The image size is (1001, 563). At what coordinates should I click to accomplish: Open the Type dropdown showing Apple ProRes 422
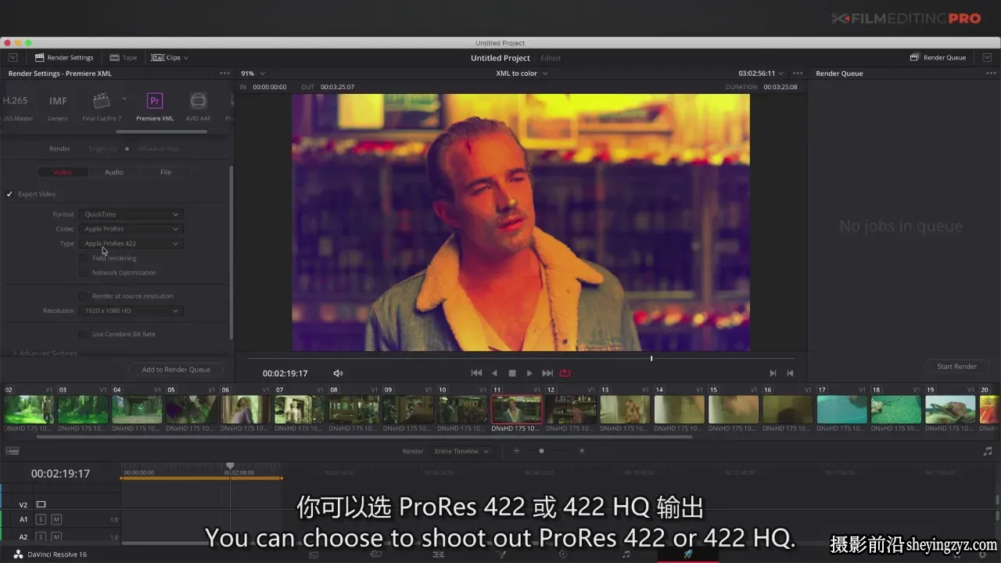[x=131, y=244]
